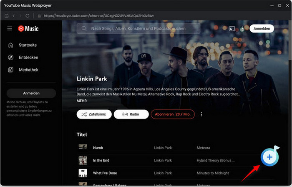
Task: Click the Entdecken compass icon
Action: pos(10,57)
